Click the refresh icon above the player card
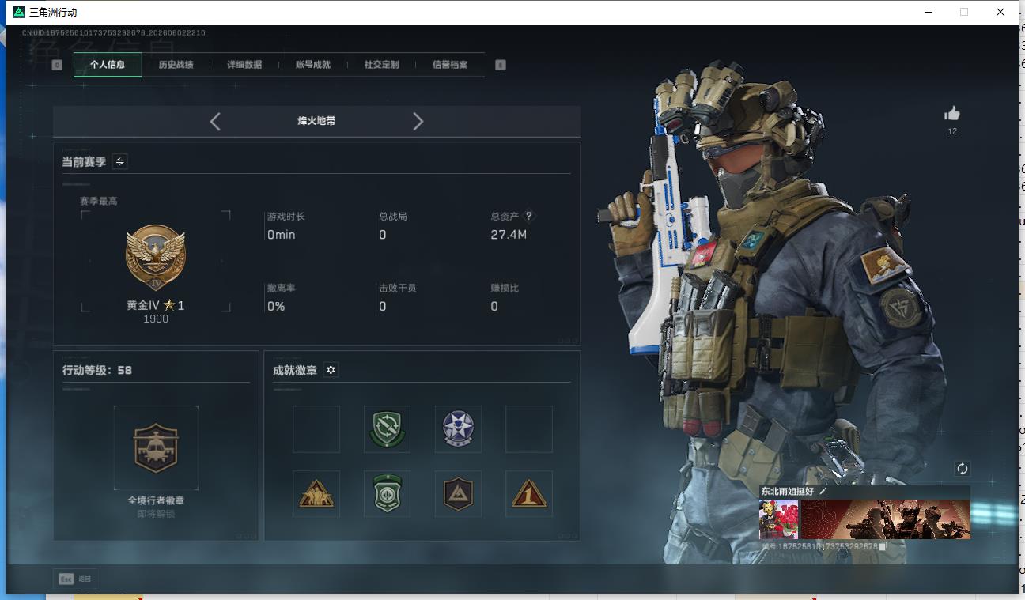Viewport: 1025px width, 600px height. point(963,469)
